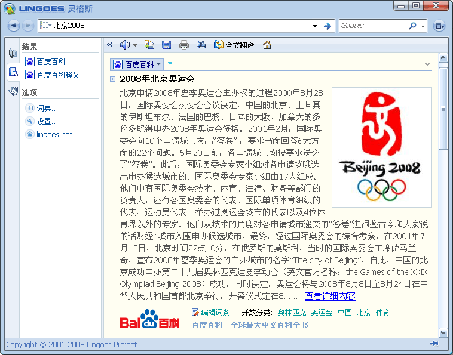Open the search engine selector dropdown
Viewport: 453px width, 355px height.
click(423, 26)
